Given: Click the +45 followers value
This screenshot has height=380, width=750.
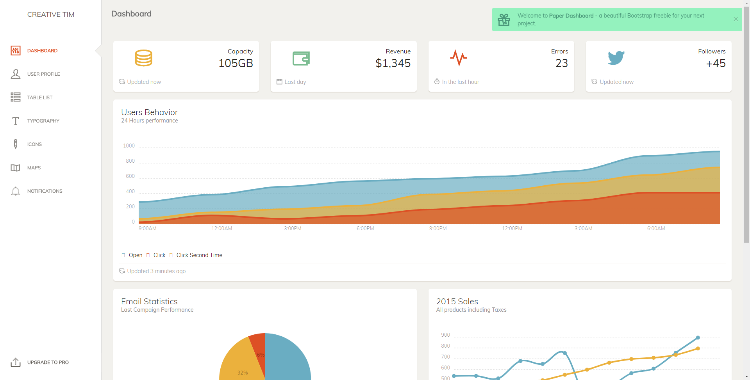Looking at the screenshot, I should pyautogui.click(x=716, y=63).
